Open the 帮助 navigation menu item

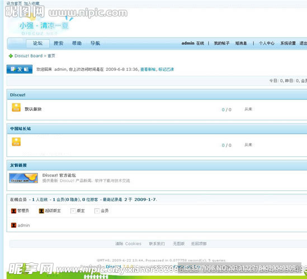[x=77, y=43]
